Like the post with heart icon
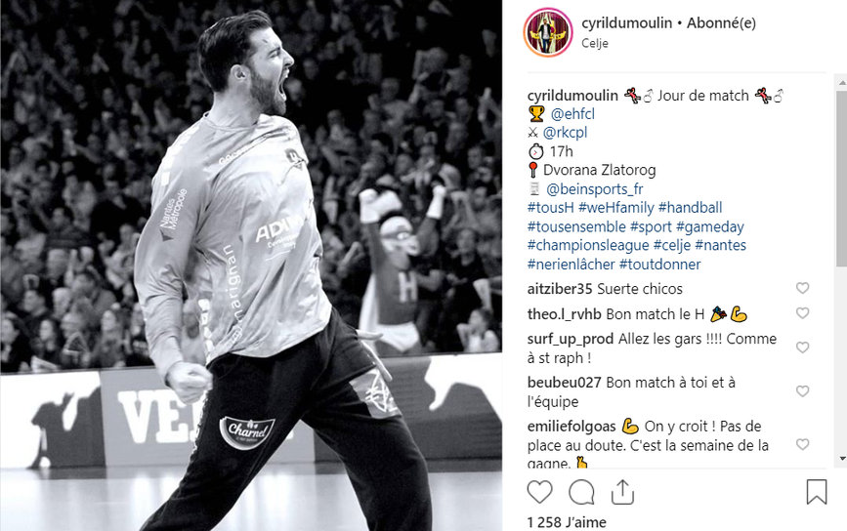 539,492
